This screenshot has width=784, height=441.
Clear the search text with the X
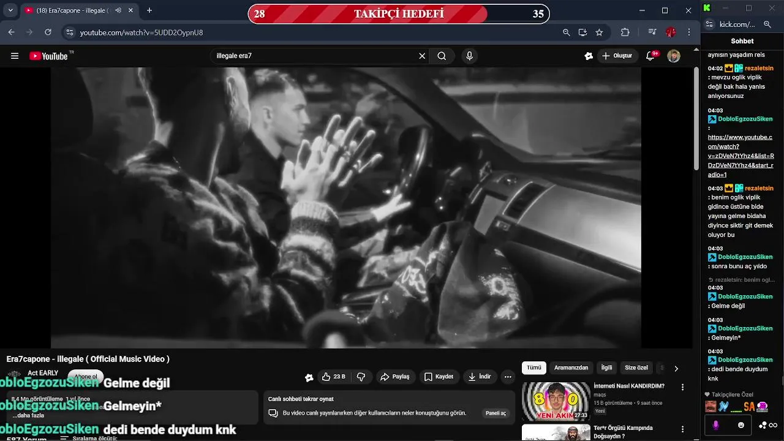[422, 56]
